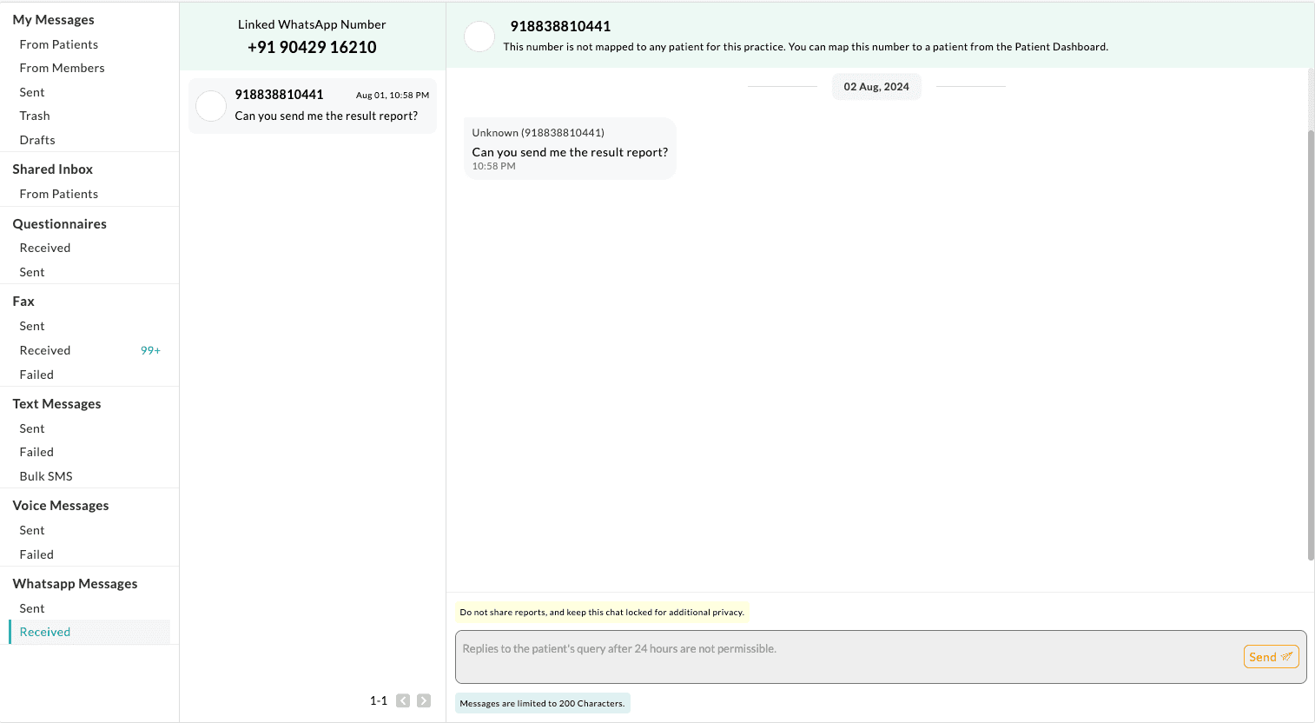Viewport: 1315px width, 723px height.
Task: Open Shared Inbox From Patients
Action: pos(59,194)
